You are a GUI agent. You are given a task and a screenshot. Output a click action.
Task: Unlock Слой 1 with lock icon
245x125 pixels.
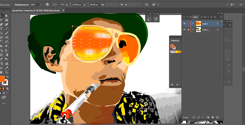(188, 29)
